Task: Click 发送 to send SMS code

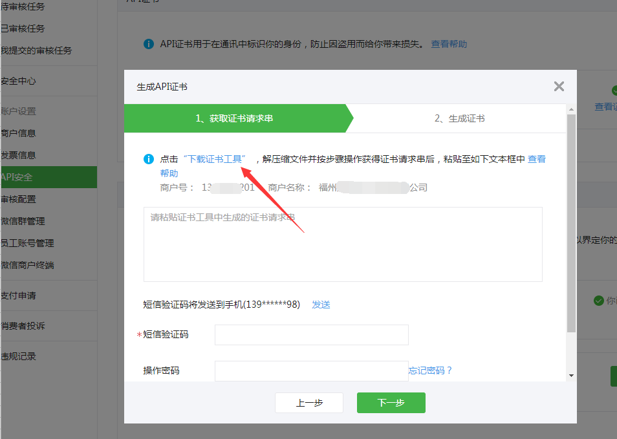Action: 321,305
